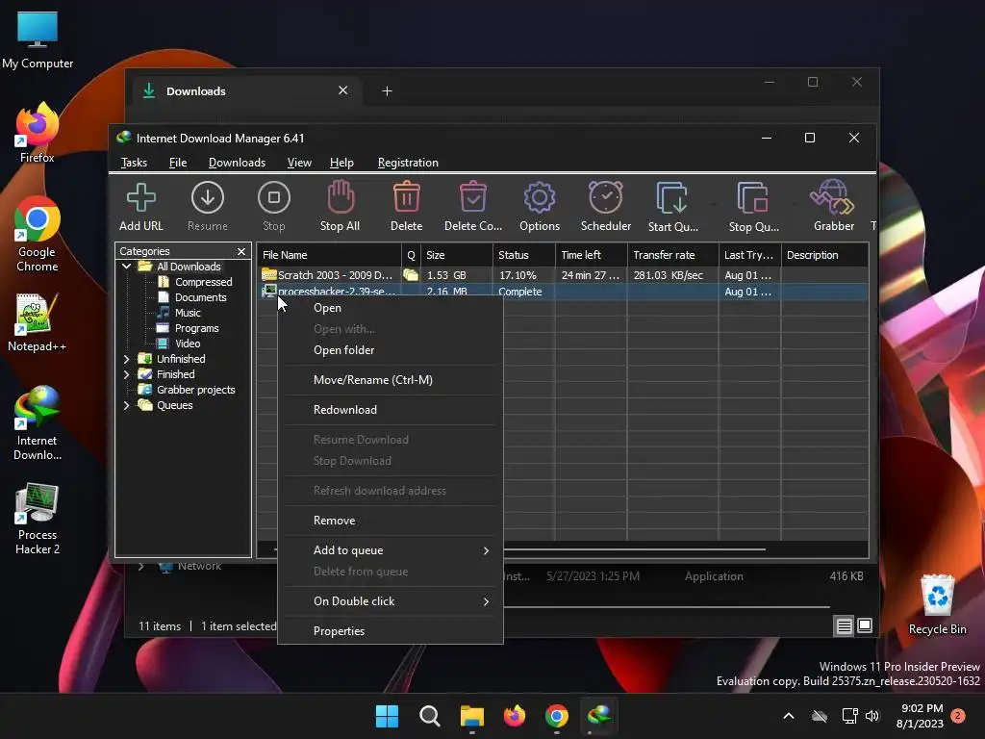985x739 pixels.
Task: Choose Redownload in context menu
Action: (390, 410)
